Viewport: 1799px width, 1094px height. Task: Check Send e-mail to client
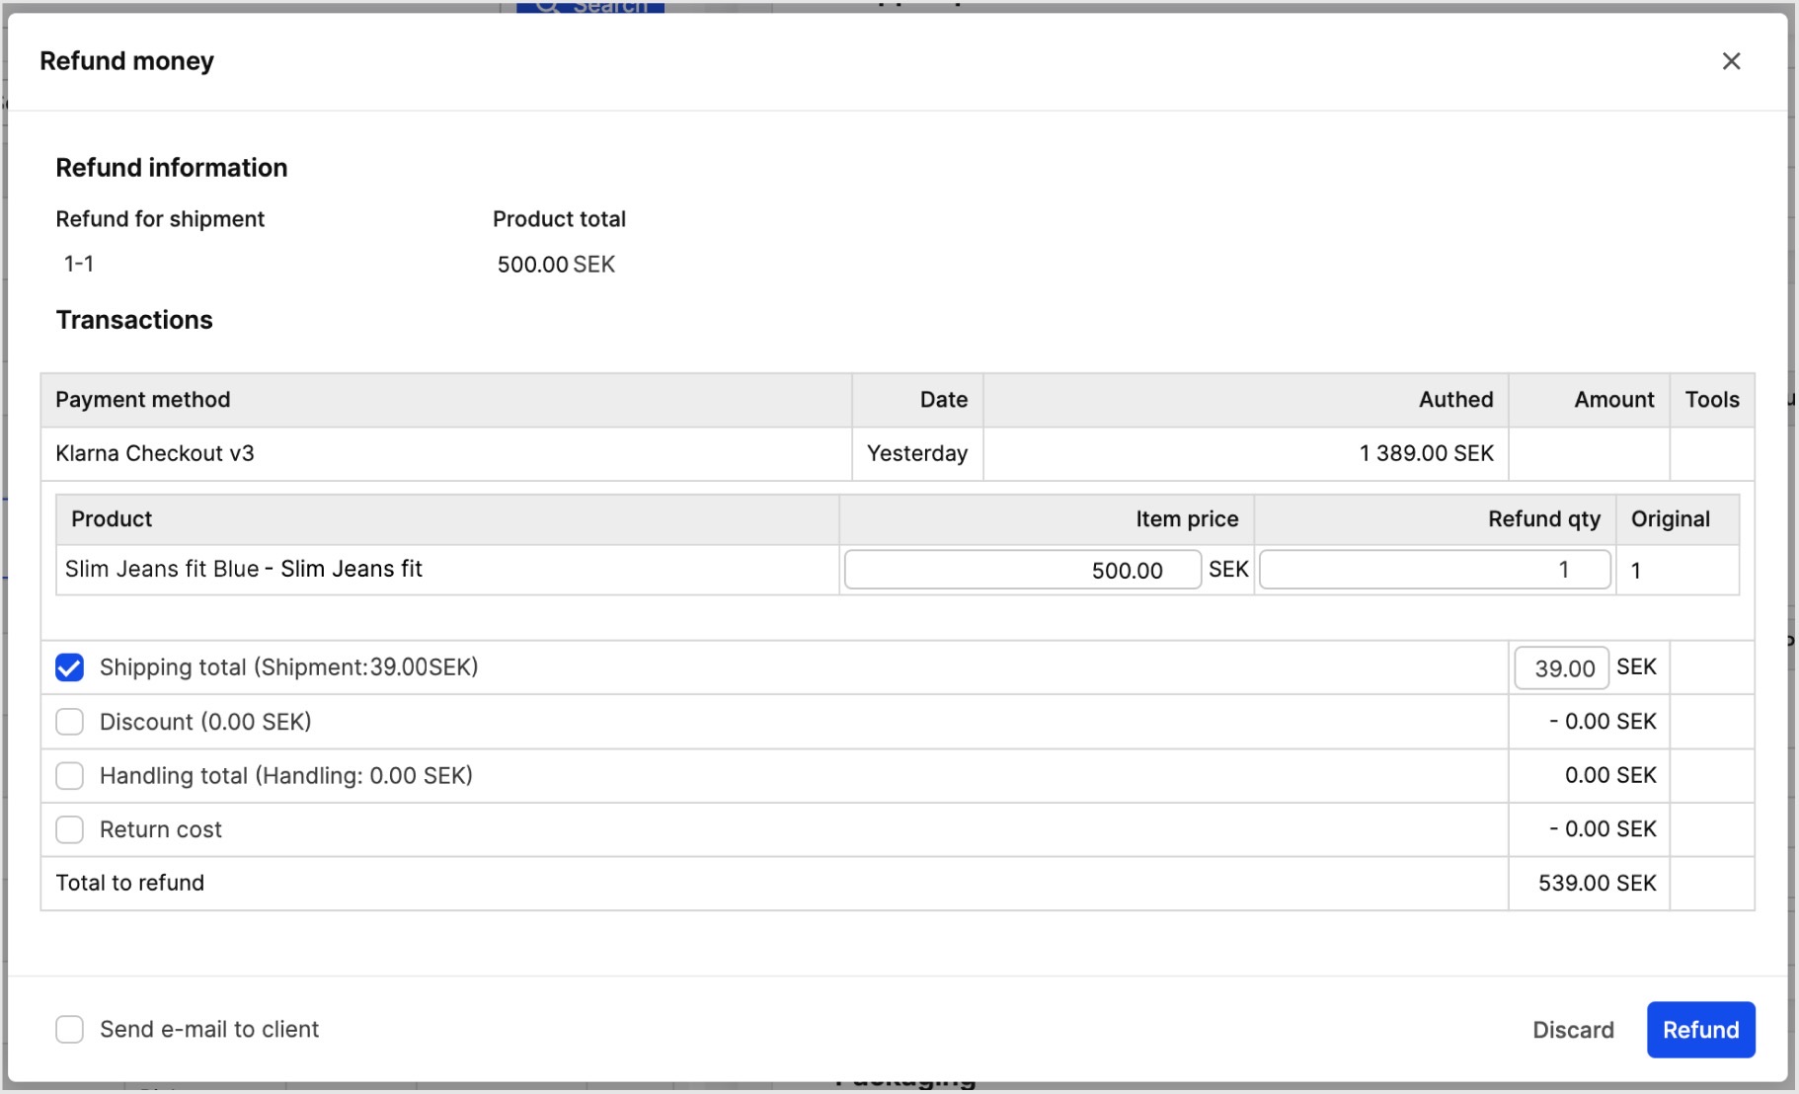[69, 1029]
